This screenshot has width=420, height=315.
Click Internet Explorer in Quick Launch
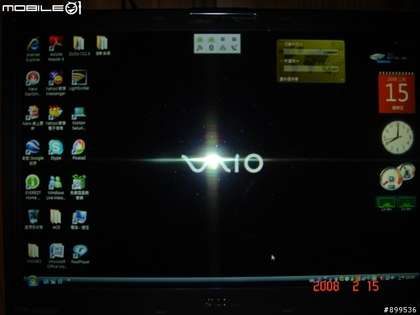(x=60, y=282)
